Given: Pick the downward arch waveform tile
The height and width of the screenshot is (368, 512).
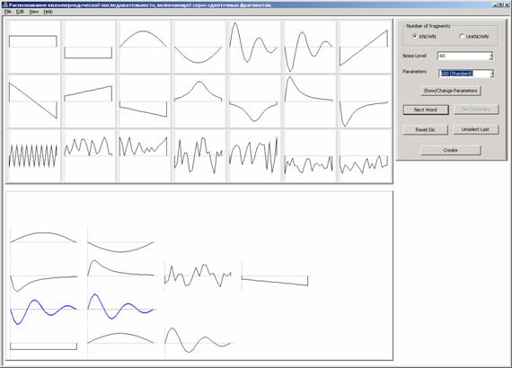Looking at the screenshot, I should click(x=199, y=47).
